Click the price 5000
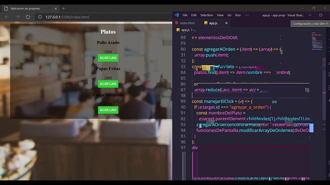 108,52
